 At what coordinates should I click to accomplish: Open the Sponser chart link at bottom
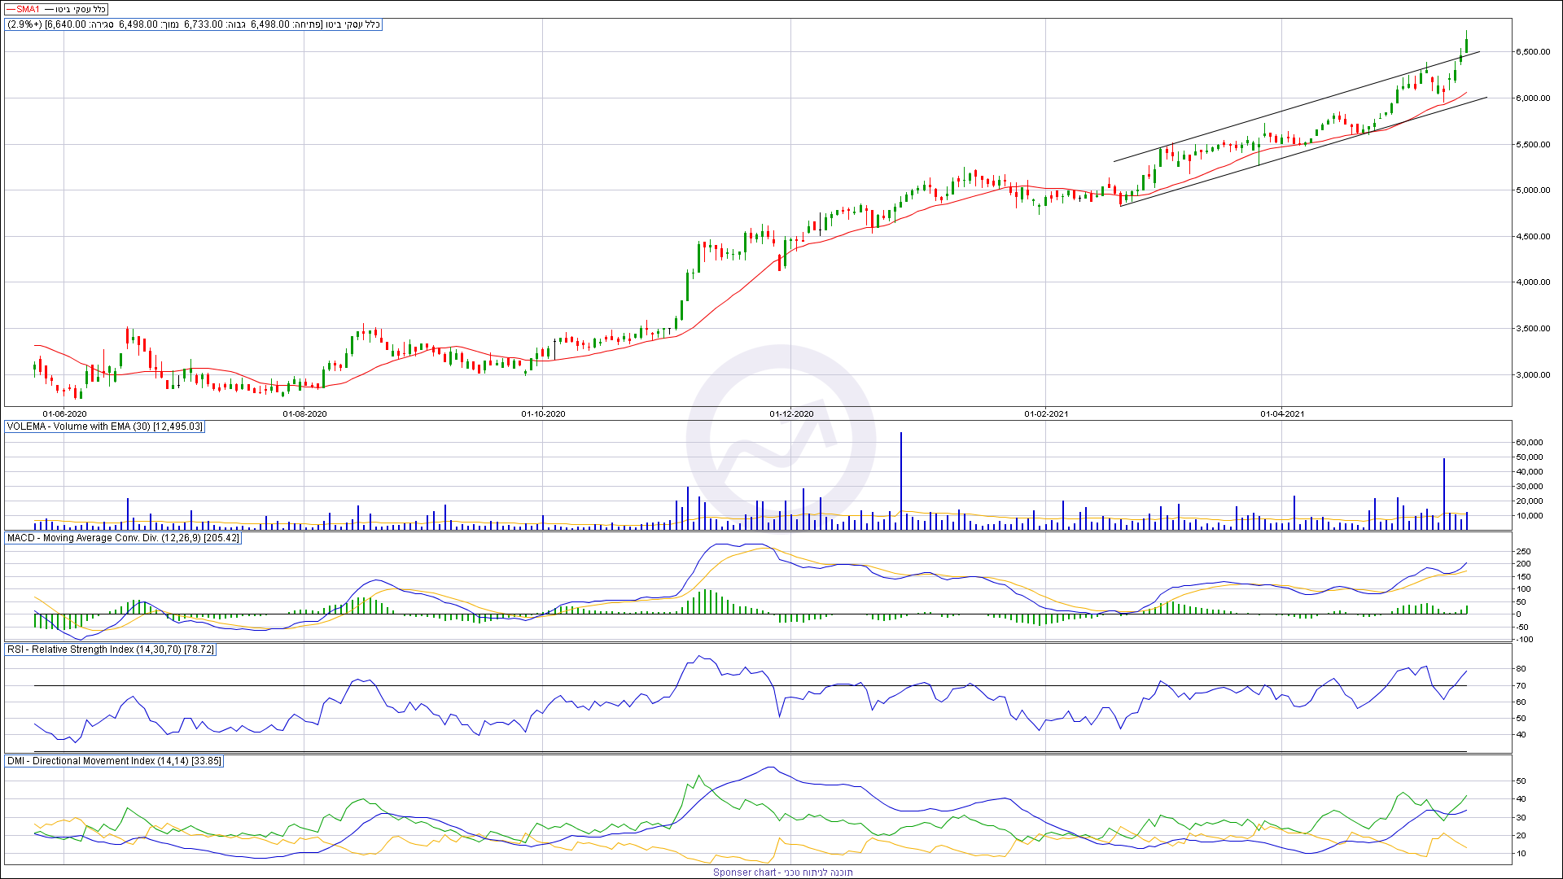point(782,872)
